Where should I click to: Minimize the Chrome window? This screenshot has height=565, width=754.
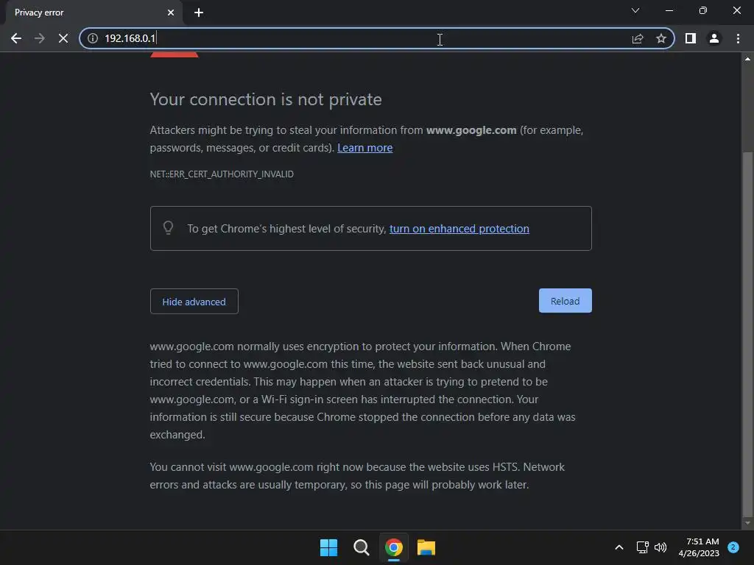click(669, 10)
